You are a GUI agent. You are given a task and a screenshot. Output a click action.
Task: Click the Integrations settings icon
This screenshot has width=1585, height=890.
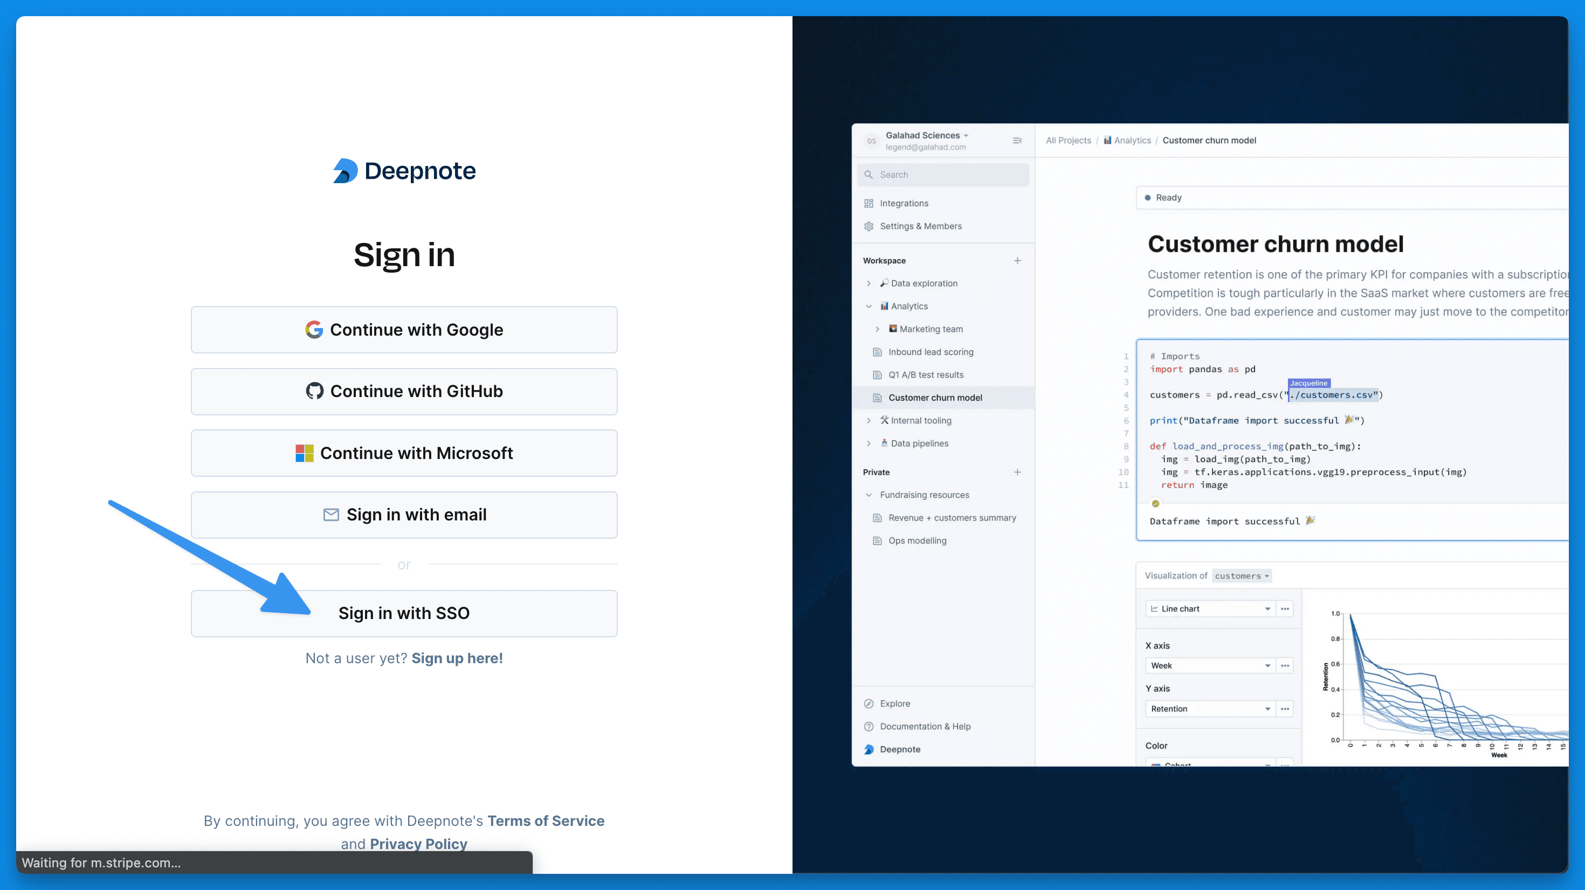pos(871,203)
